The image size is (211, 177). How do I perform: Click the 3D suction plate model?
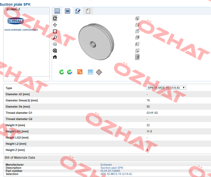point(96,42)
